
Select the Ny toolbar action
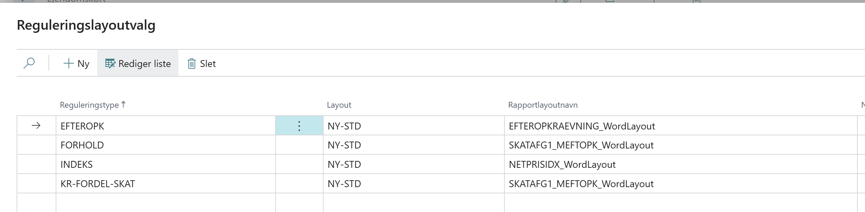click(x=76, y=64)
